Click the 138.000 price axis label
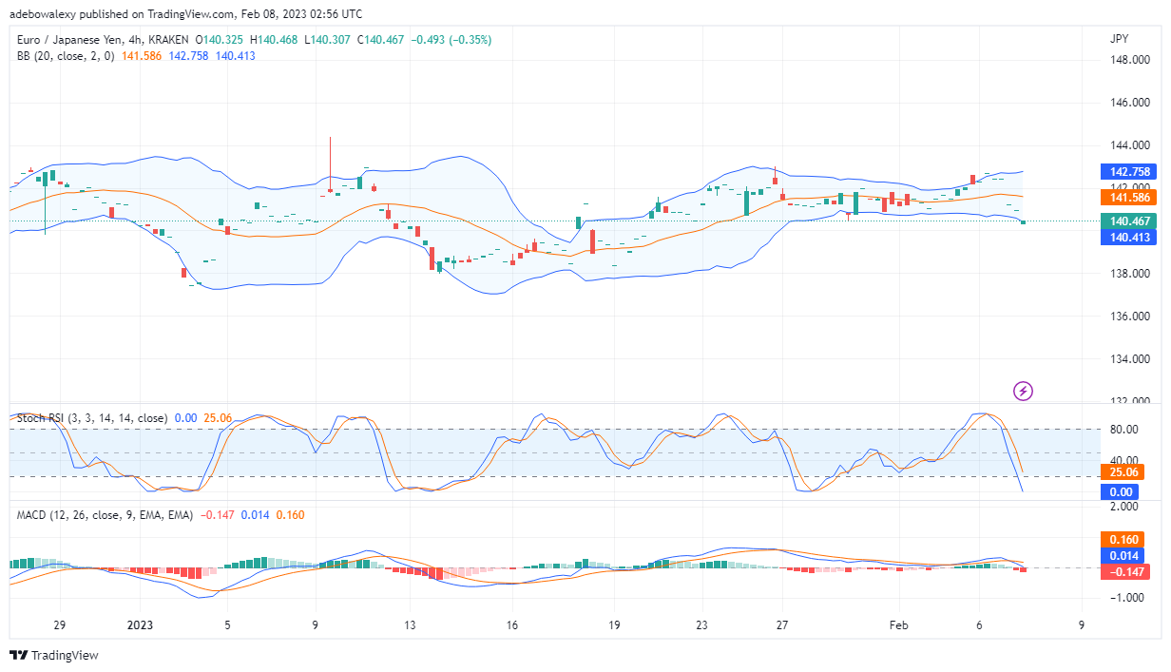 [x=1130, y=274]
